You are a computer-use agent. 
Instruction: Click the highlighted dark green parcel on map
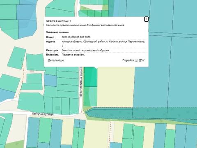coord(91,77)
